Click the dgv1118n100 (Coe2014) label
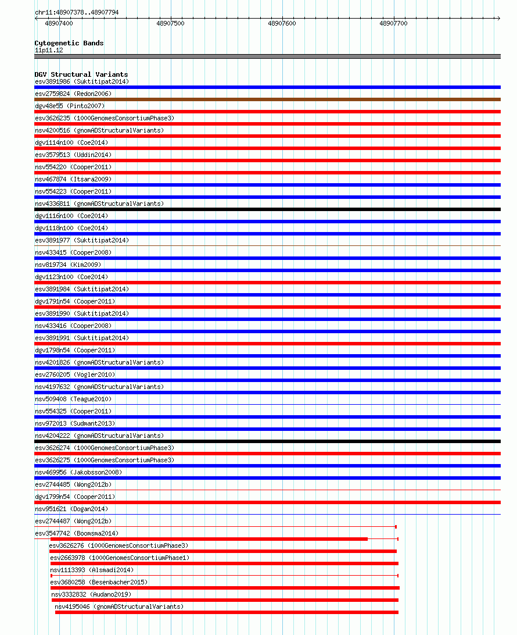The image size is (517, 635). click(x=71, y=228)
